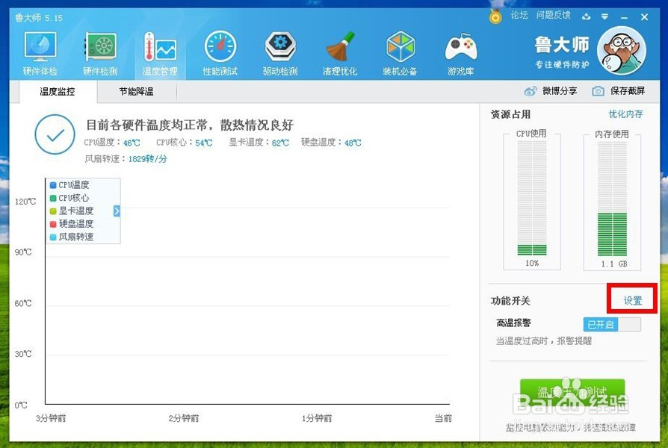The height and width of the screenshot is (448, 668).
Task: Click 保存截屏 save screenshot text
Action: tap(627, 91)
